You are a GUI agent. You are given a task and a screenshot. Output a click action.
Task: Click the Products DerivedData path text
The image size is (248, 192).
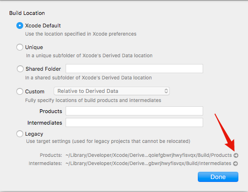pos(149,155)
